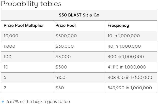Select the '$30 BLAST Sit & Go' table title

[79, 15]
